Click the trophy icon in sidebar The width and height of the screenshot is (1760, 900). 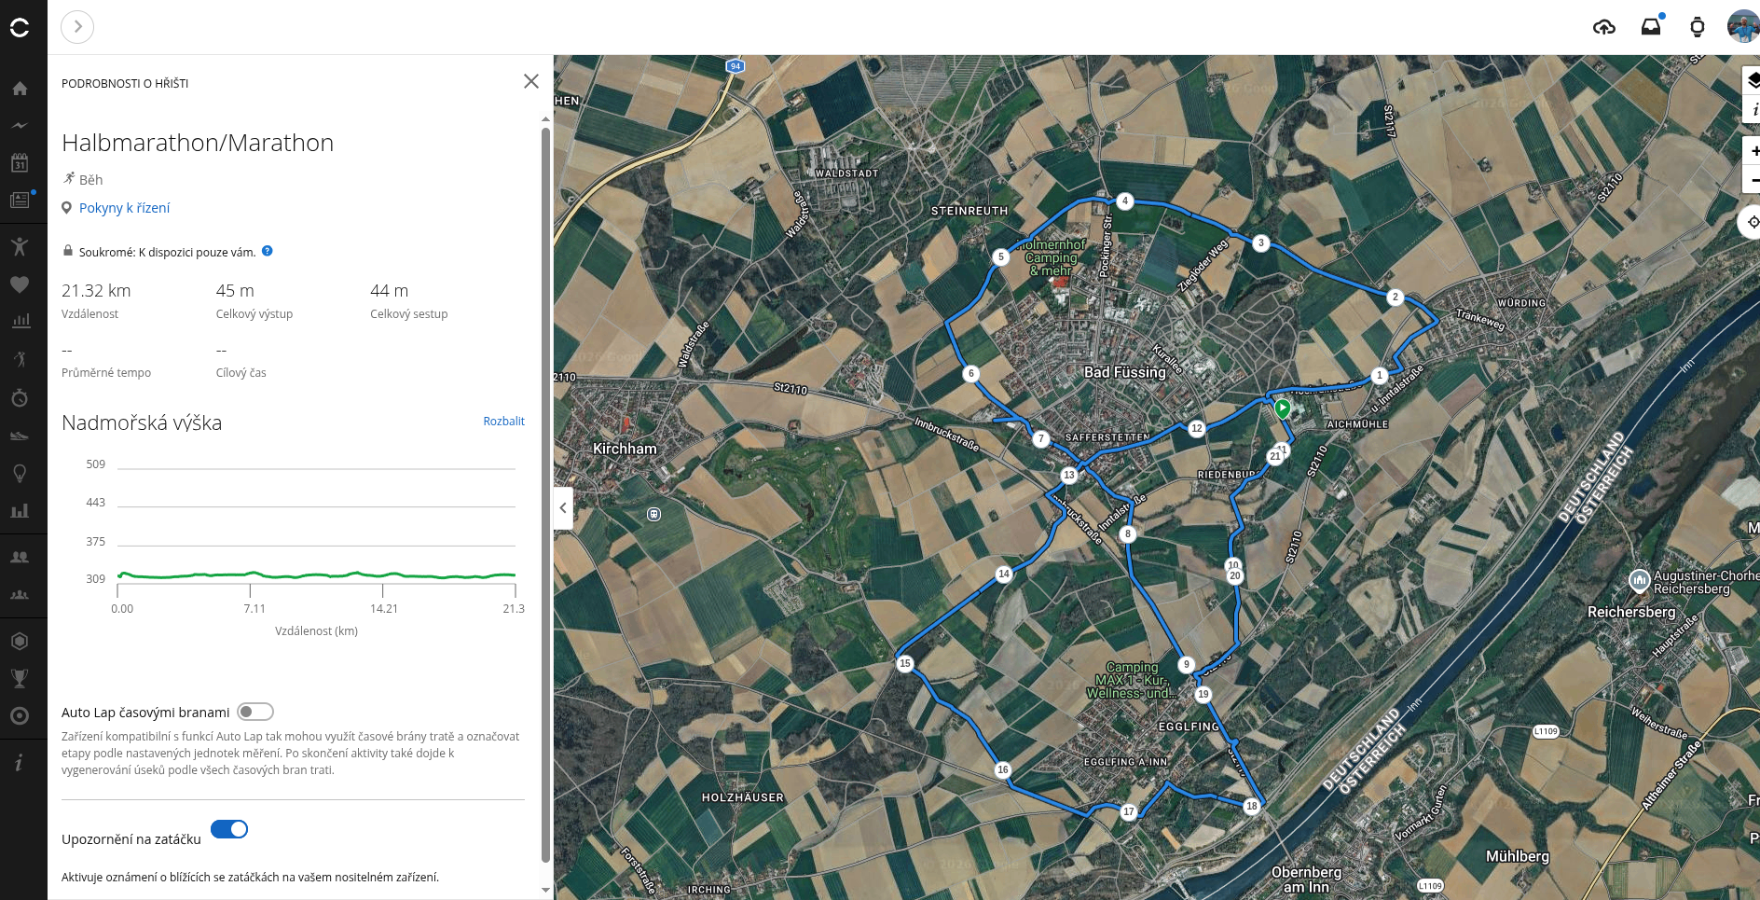click(x=20, y=678)
